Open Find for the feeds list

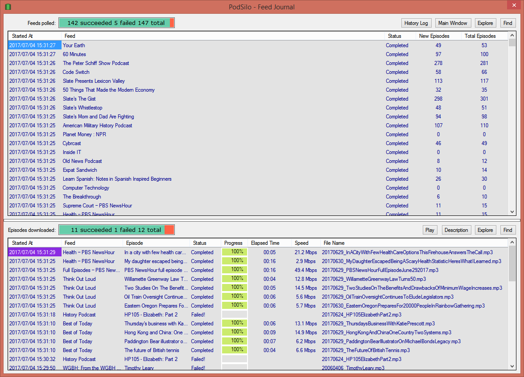508,23
